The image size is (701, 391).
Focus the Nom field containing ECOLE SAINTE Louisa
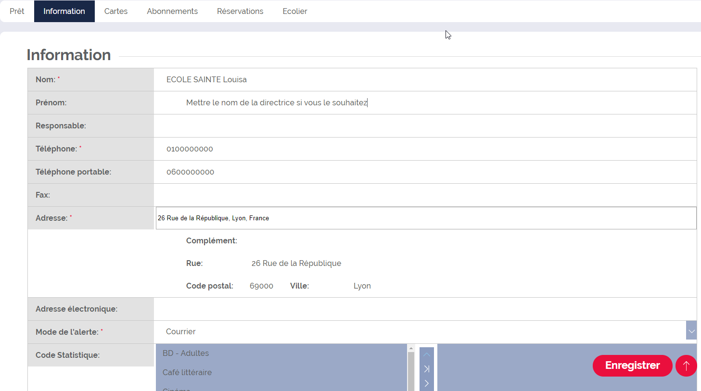click(425, 79)
